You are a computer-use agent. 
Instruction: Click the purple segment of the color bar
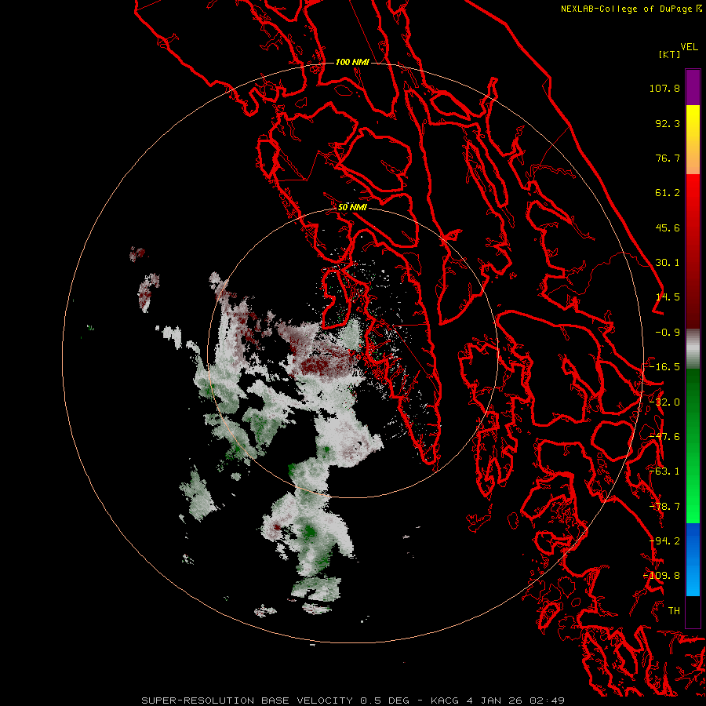693,87
